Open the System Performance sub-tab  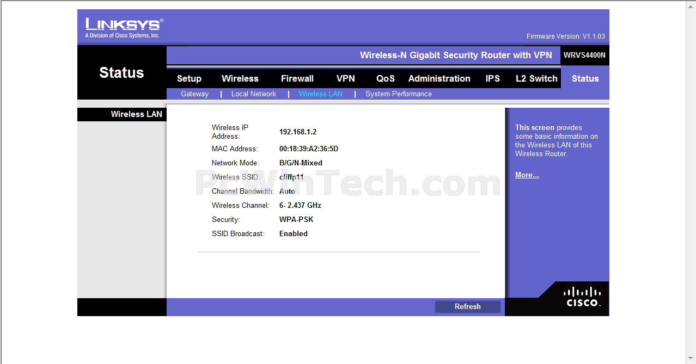(399, 94)
